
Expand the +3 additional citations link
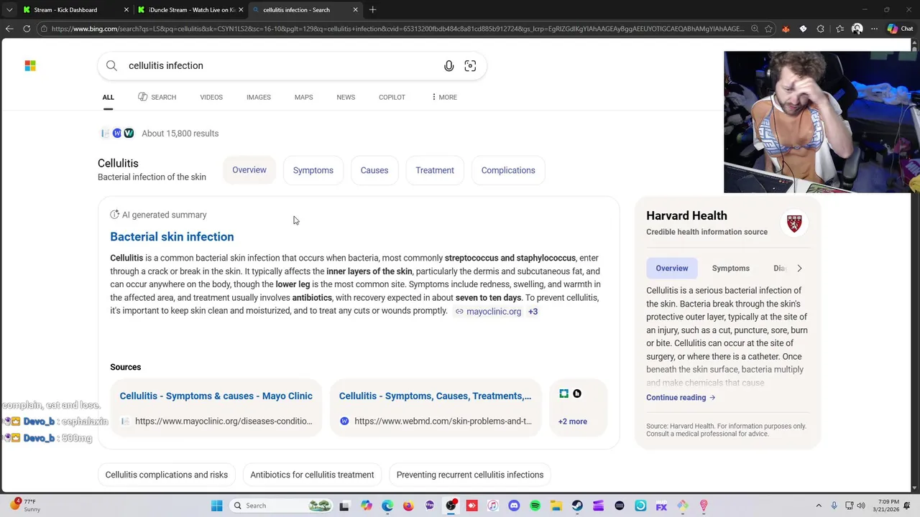point(533,312)
